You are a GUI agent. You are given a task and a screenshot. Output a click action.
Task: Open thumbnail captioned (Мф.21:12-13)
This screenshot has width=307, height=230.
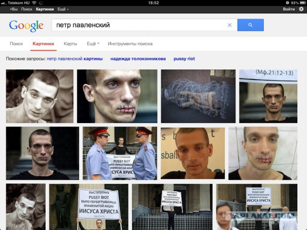pyautogui.click(x=268, y=96)
